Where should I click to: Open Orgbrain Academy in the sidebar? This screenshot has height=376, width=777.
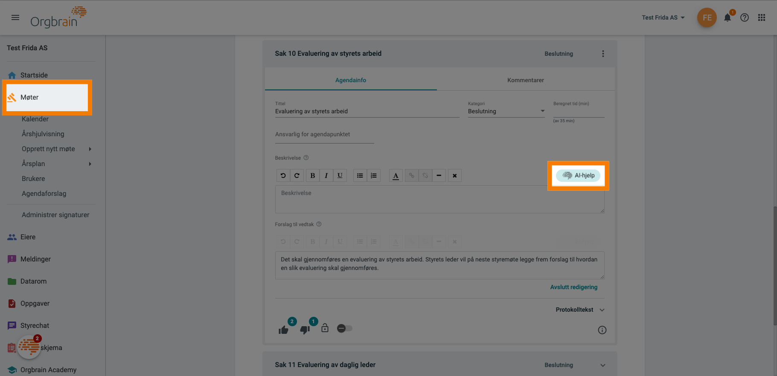pyautogui.click(x=48, y=370)
